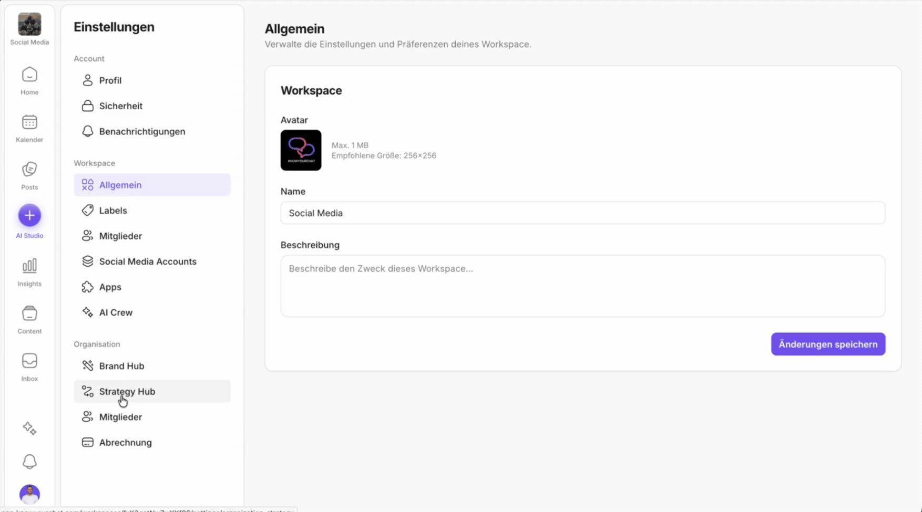Select Profil in Account settings
Image resolution: width=922 pixels, height=512 pixels.
tap(110, 80)
